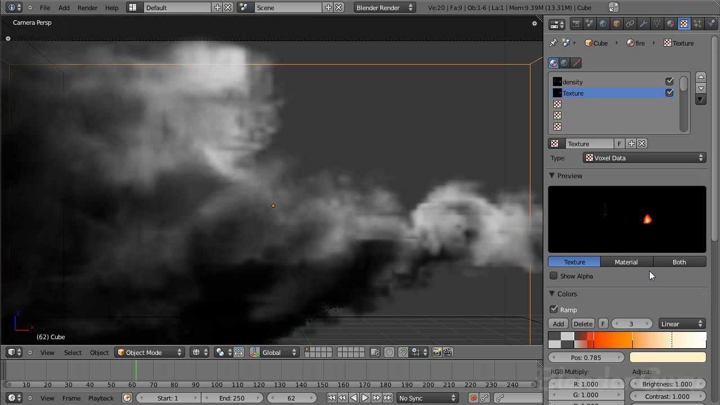
Task: Click the OpenGL render animation clapper icon
Action: 448,353
